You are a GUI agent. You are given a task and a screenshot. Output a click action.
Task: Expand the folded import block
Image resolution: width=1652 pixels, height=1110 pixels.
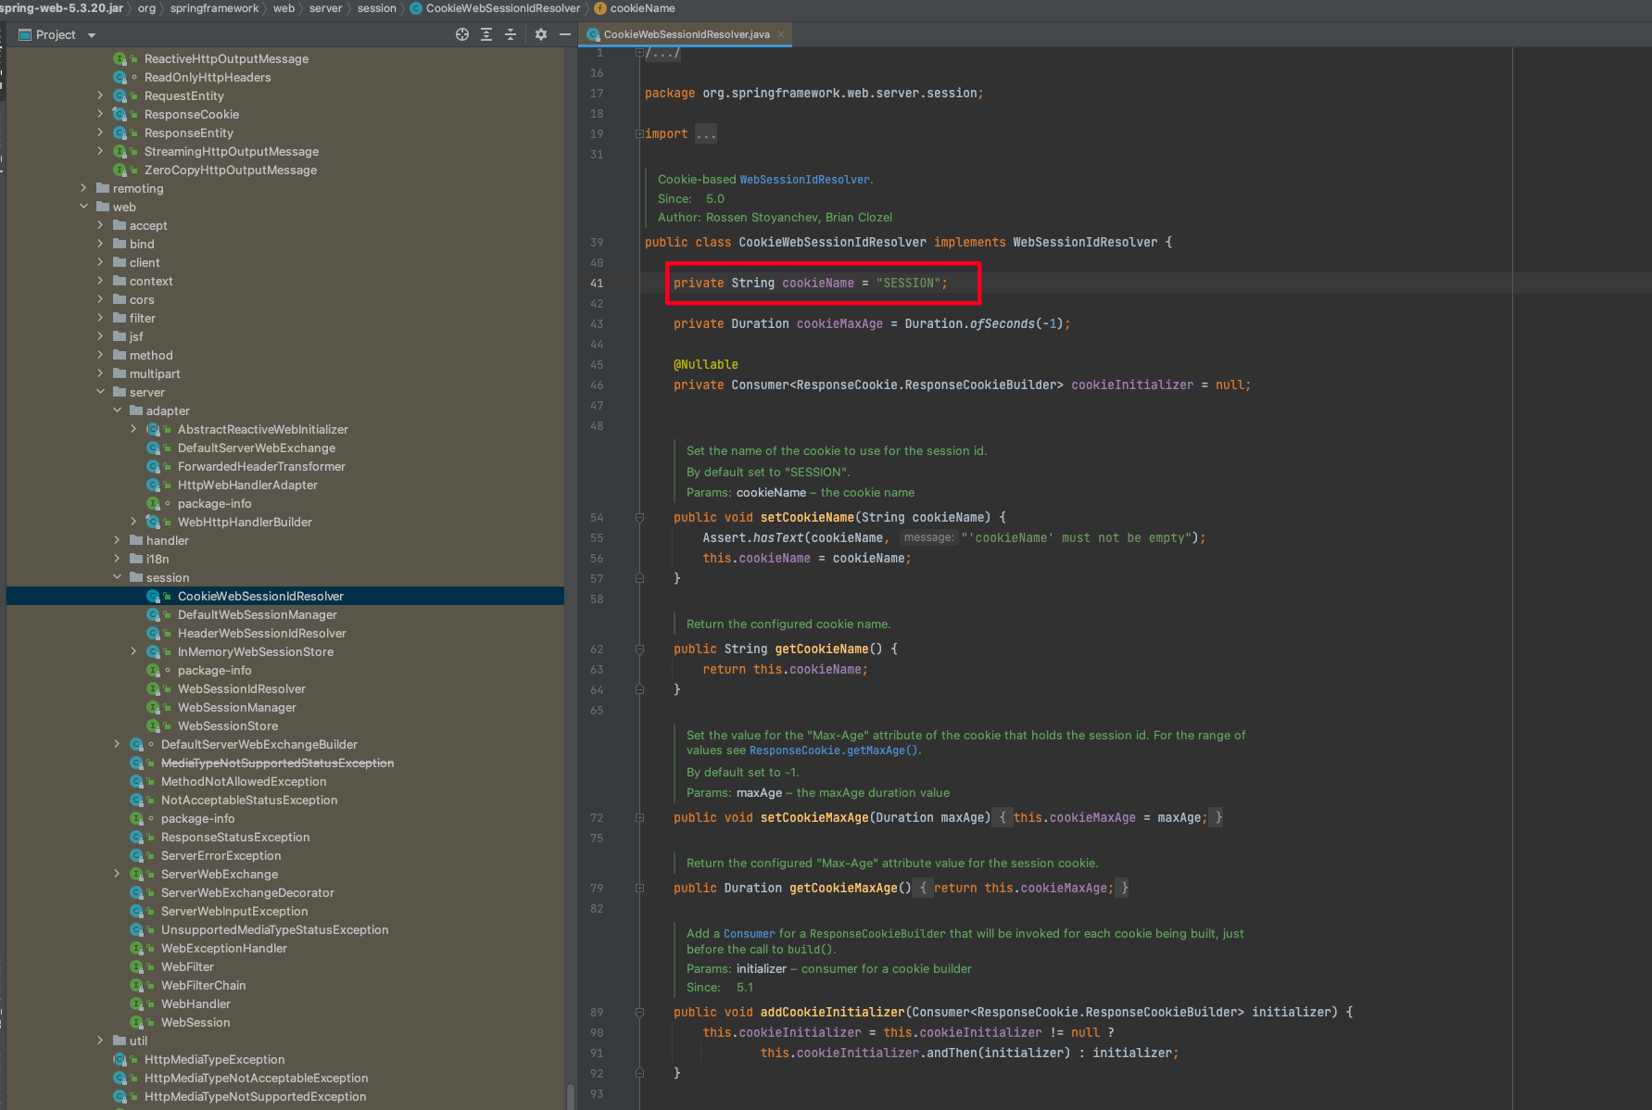pyautogui.click(x=639, y=134)
